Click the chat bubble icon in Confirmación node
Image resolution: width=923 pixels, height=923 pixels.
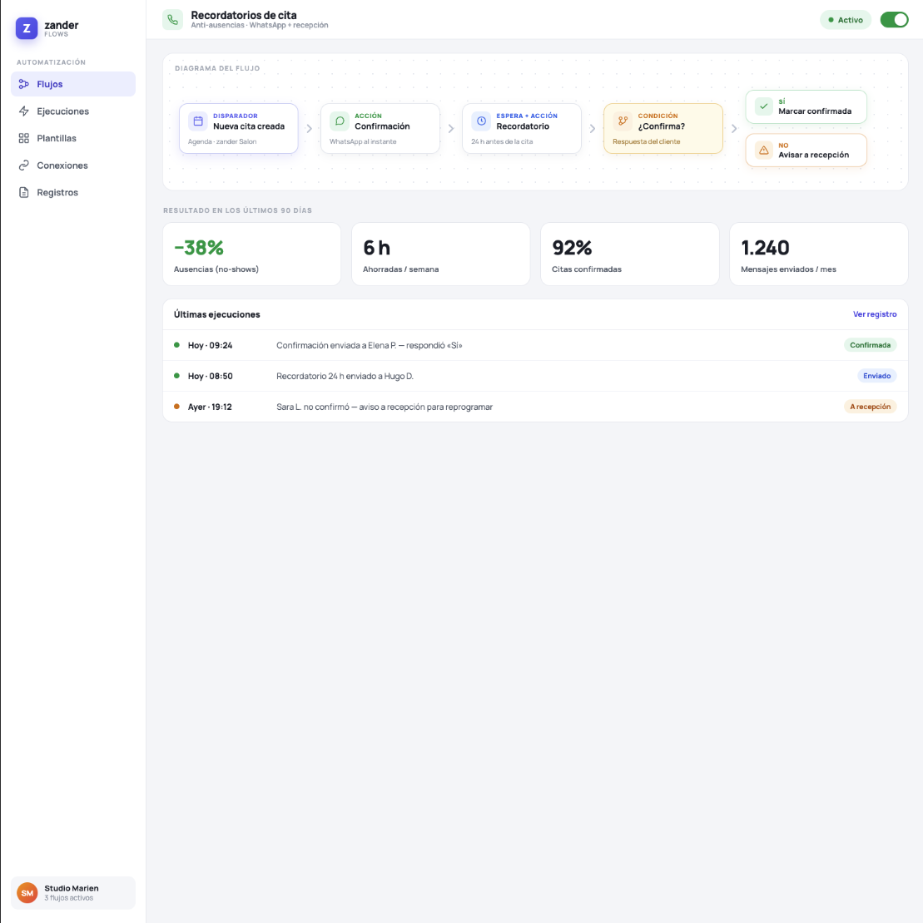[x=340, y=121]
